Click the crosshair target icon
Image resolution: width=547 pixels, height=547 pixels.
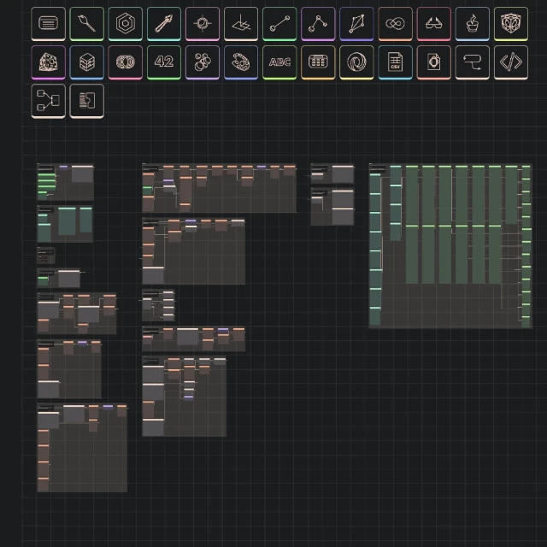(x=203, y=24)
